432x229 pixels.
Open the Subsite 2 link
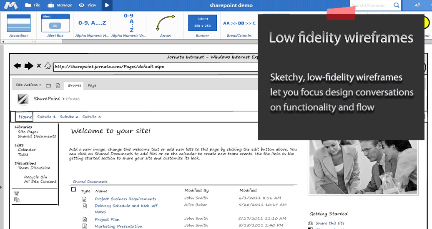coord(69,117)
